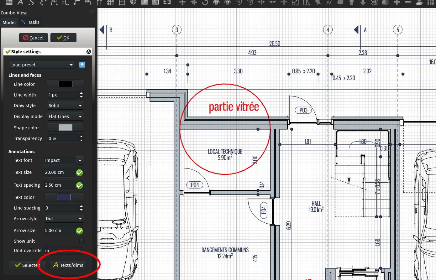Save current style as preset
436x280 pixels.
coord(82,65)
